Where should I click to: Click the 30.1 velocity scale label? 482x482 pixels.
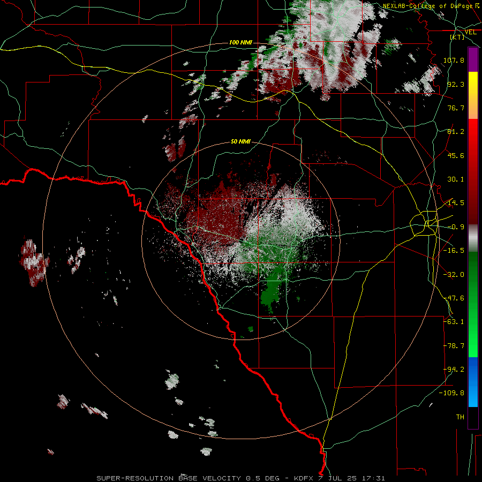tap(456, 179)
